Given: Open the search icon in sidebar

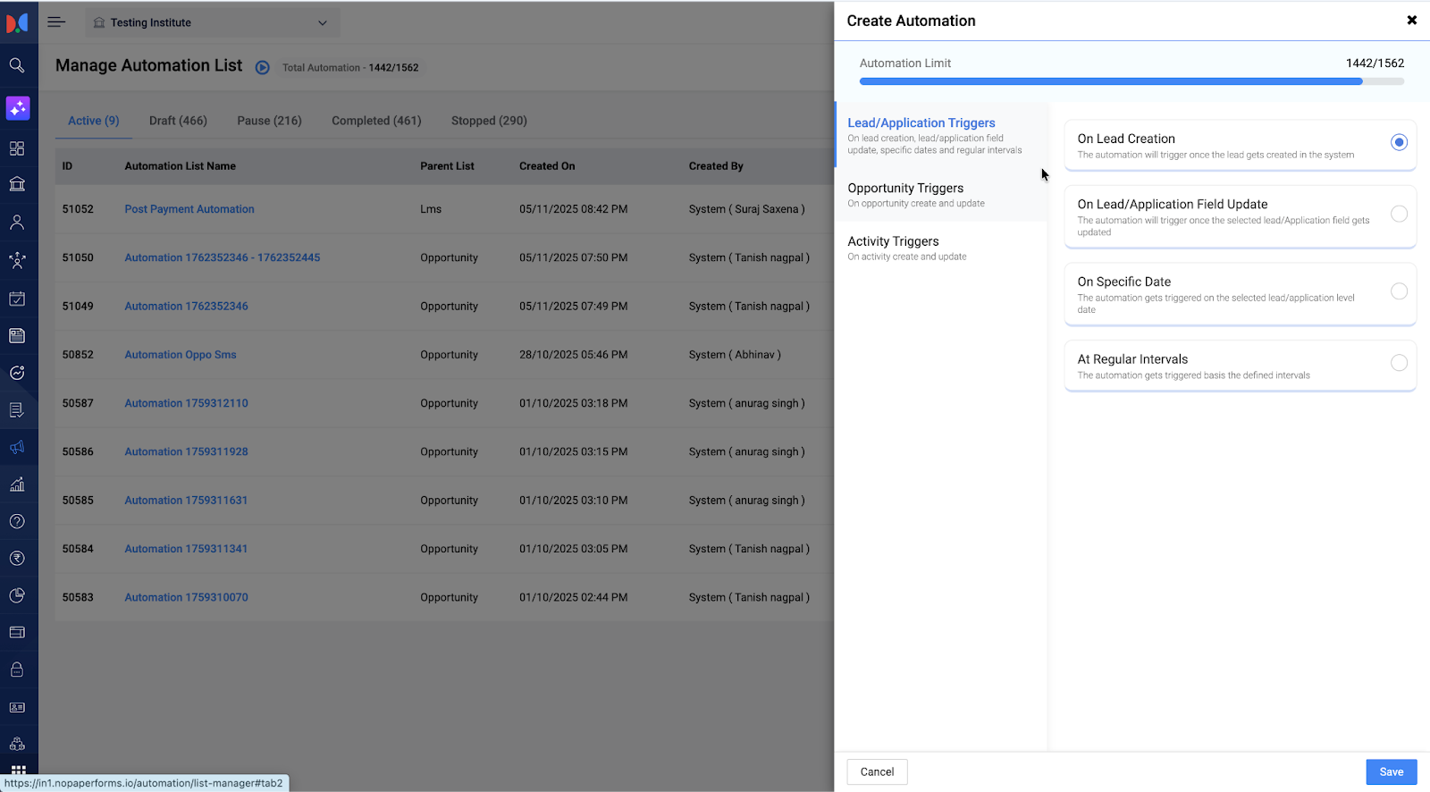Looking at the screenshot, I should tap(17, 65).
